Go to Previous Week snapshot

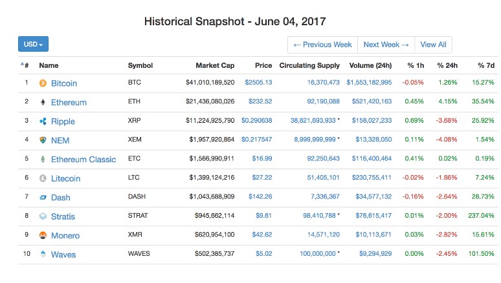click(323, 45)
